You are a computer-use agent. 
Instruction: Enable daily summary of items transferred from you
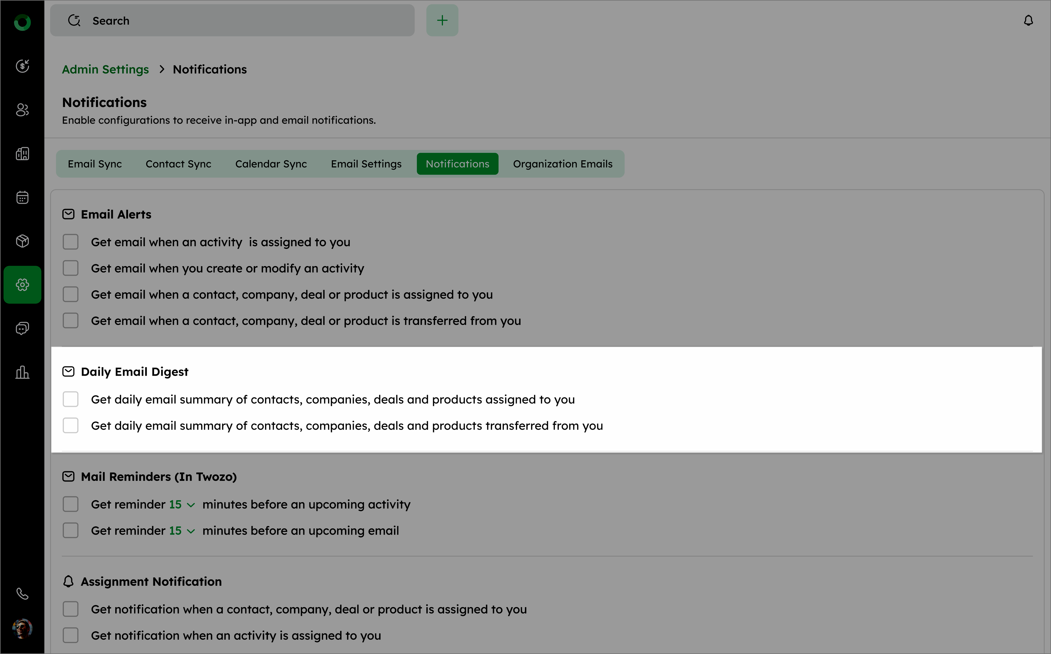point(71,426)
